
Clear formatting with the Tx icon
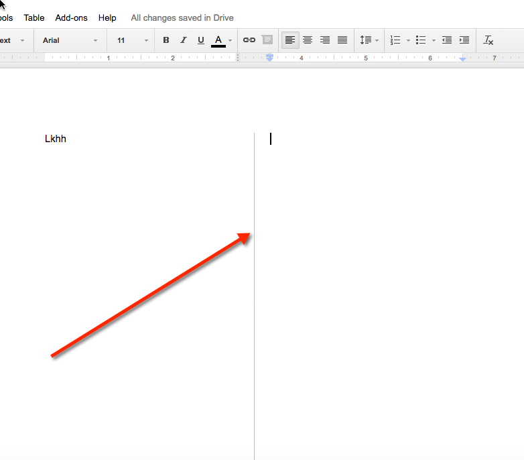(x=488, y=40)
